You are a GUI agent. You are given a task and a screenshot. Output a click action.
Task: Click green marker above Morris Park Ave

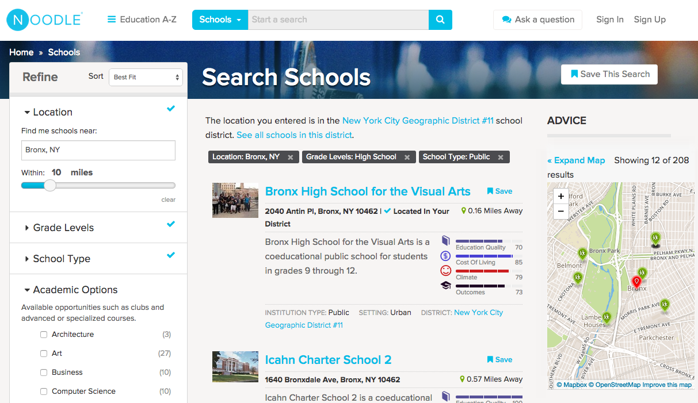pos(665,305)
